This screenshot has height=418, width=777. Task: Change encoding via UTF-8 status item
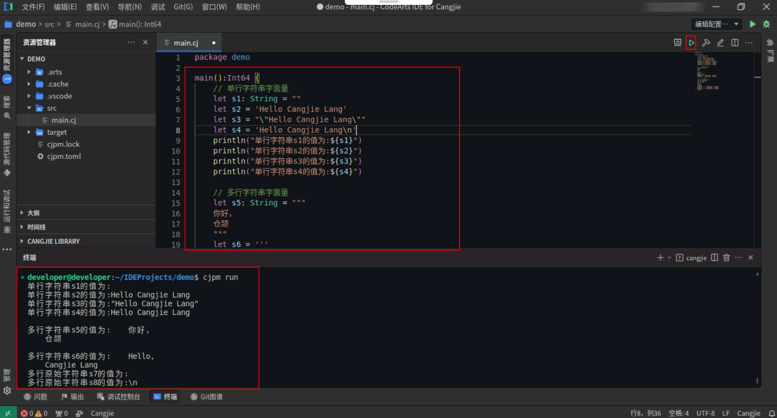pos(706,413)
